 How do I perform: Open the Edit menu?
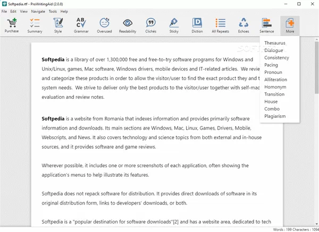coord(13,11)
